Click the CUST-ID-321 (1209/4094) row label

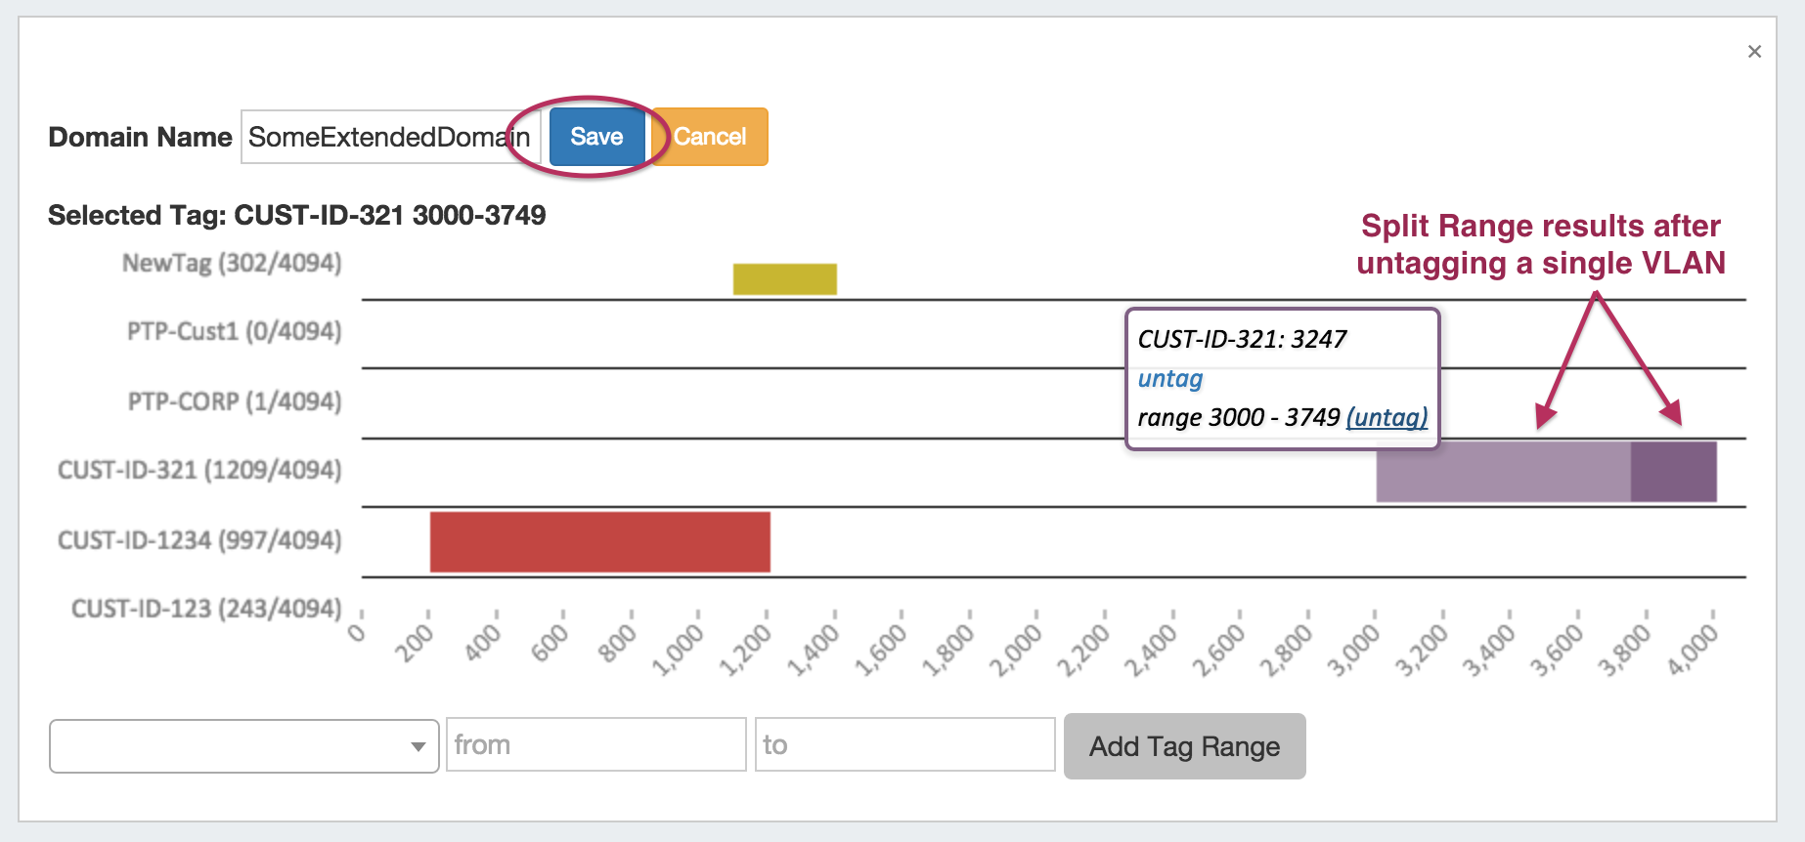coord(200,471)
